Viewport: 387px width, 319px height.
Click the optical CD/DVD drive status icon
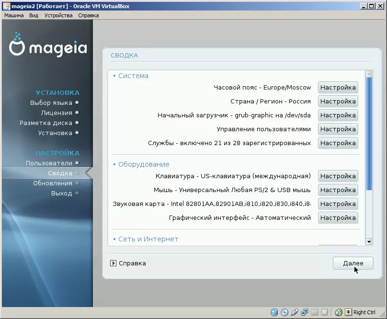pos(285,312)
